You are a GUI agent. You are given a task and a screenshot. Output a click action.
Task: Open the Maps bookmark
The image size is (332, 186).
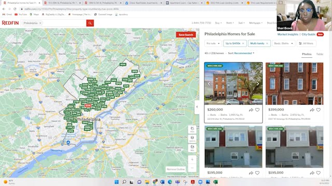point(34,14)
